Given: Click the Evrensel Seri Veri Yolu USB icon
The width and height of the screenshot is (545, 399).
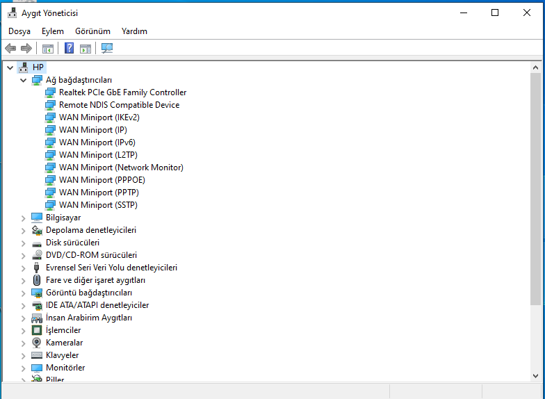Looking at the screenshot, I should click(36, 268).
